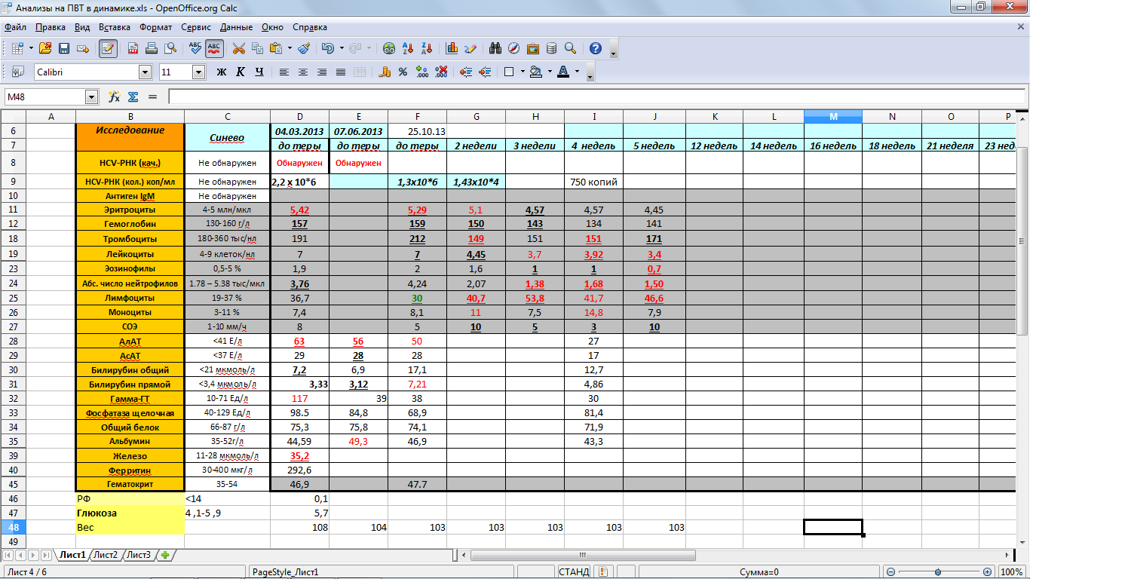
Task: Switch to the Лист2 sheet tab
Action: tap(106, 555)
